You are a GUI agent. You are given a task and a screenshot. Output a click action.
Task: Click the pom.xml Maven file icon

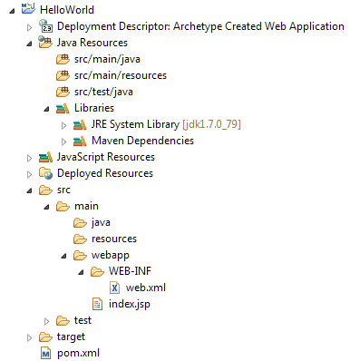(x=45, y=353)
